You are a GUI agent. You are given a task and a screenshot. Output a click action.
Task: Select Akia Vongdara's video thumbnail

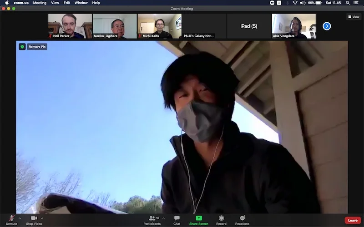click(x=293, y=26)
